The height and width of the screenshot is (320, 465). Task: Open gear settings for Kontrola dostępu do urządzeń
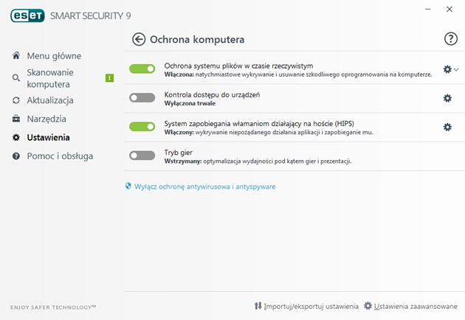pos(447,98)
